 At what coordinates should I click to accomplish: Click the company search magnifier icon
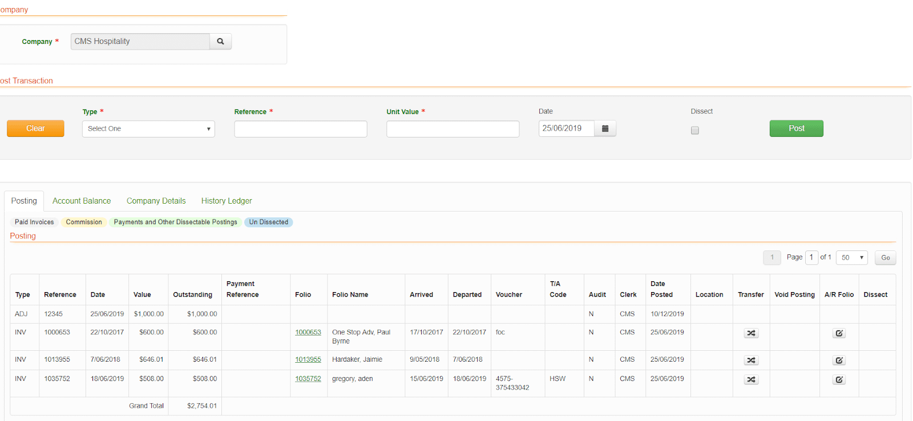[220, 42]
